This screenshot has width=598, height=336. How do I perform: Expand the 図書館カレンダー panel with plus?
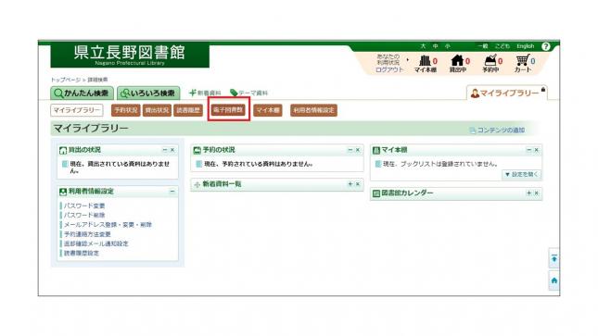point(529,193)
